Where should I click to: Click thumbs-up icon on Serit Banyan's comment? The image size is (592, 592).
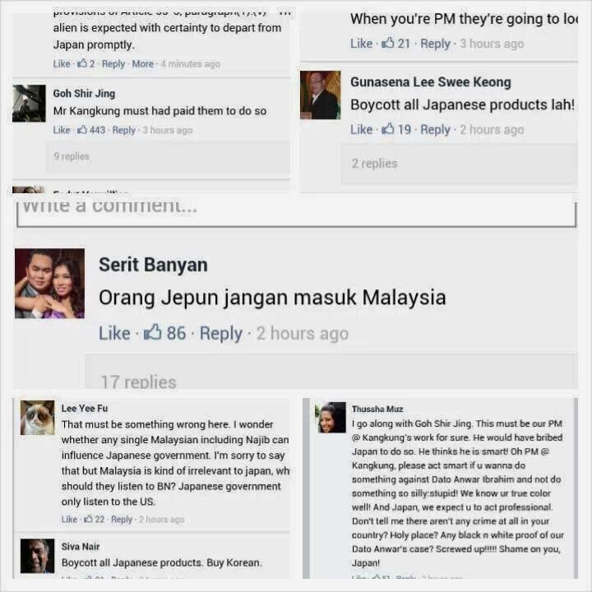153,332
